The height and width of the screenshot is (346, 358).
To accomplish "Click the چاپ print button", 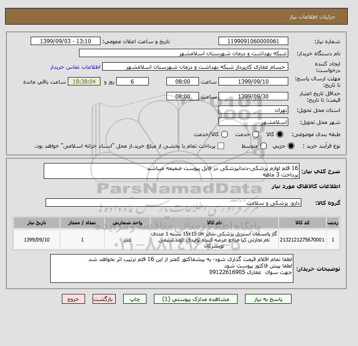I will (x=135, y=299).
